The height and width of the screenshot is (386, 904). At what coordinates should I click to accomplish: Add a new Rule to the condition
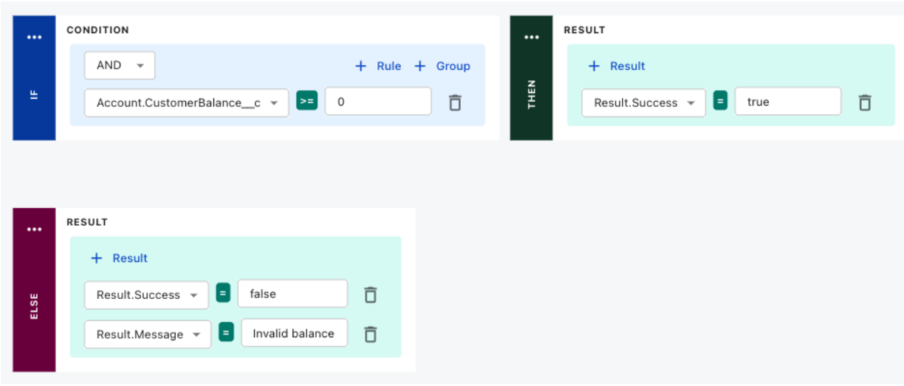[378, 66]
